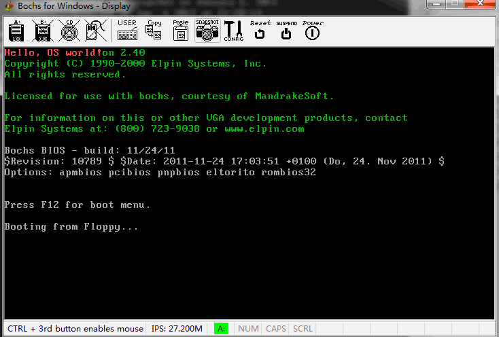Click the green A: drive status indicator
This screenshot has width=499, height=337.
pyautogui.click(x=221, y=329)
